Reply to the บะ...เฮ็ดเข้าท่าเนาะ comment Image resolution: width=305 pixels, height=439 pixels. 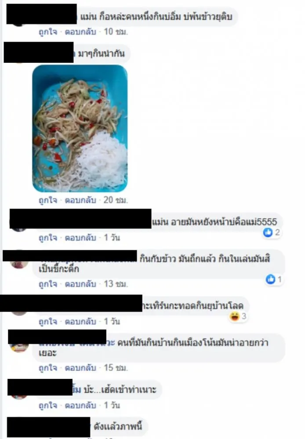[x=80, y=405]
